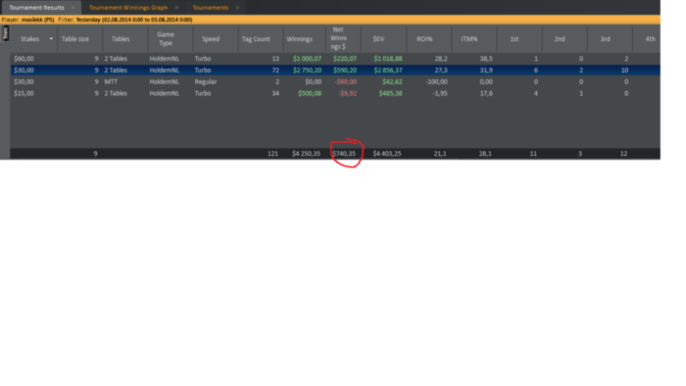The width and height of the screenshot is (686, 386).
Task: Click the $2 856,37 $EV cell
Action: click(388, 70)
